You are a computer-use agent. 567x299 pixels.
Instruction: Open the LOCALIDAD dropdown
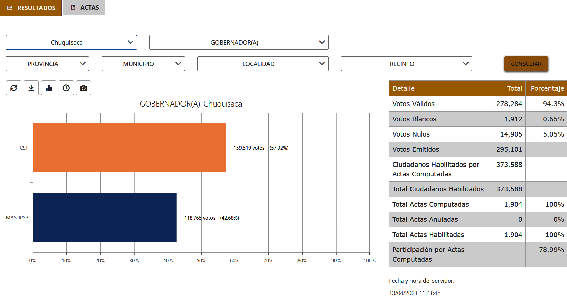(x=262, y=64)
